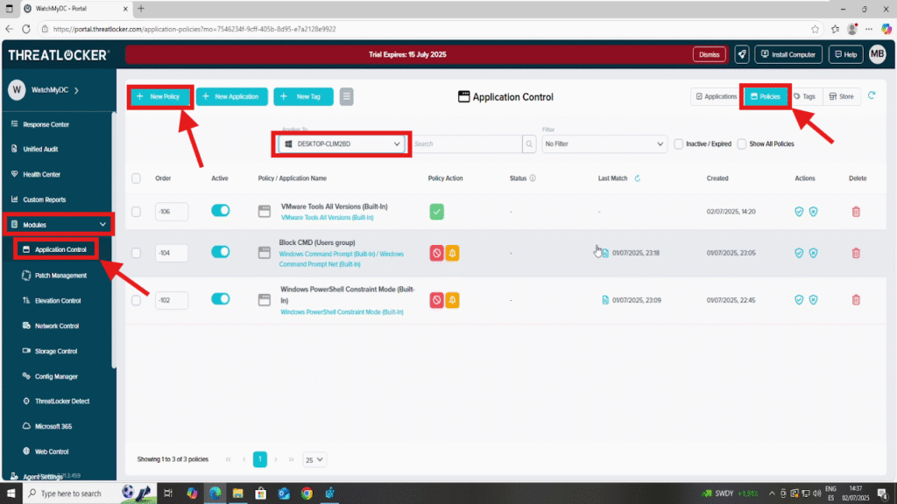This screenshot has height=504, width=897.
Task: Click second shield action icon for PowerShell policy
Action: coord(813,300)
